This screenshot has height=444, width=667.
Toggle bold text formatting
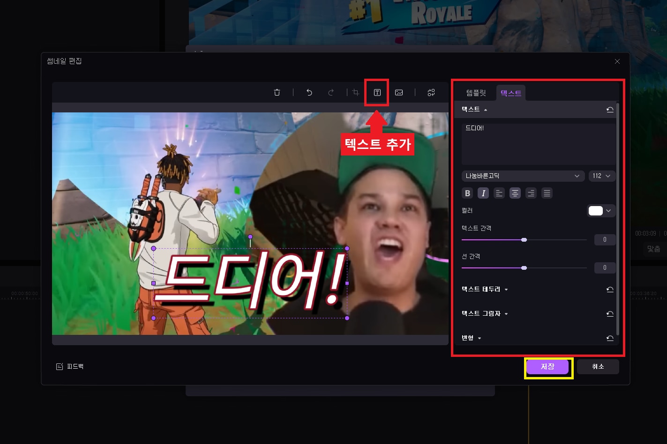[x=467, y=193]
